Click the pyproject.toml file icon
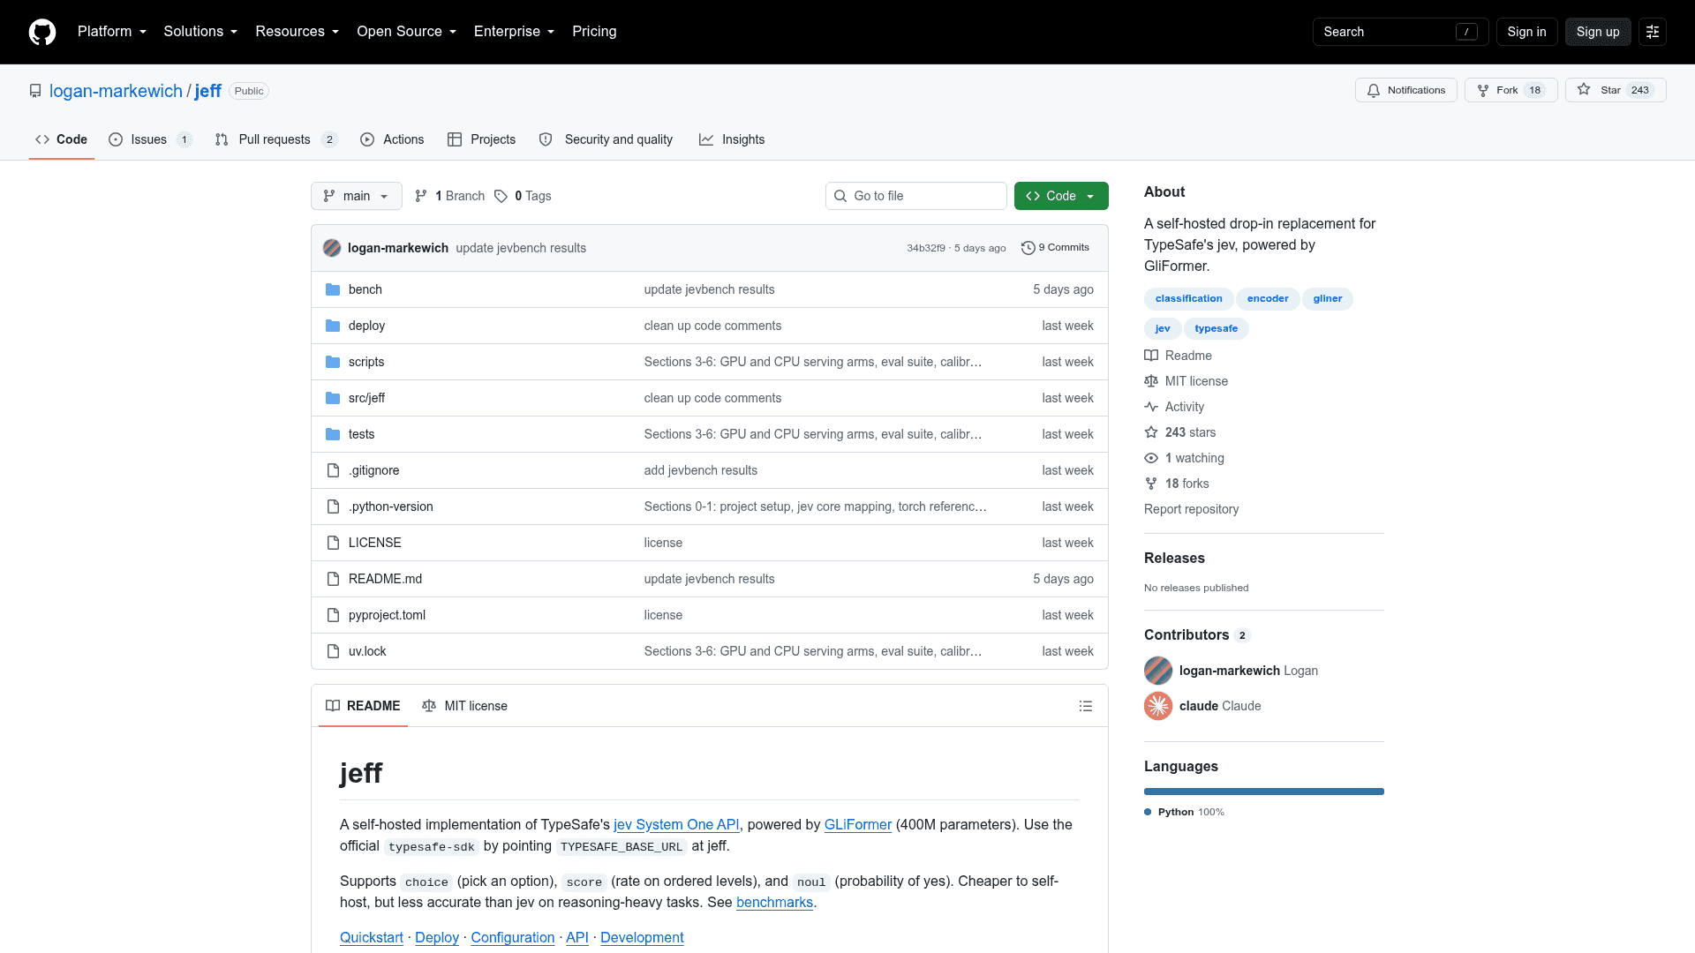Screen dimensions: 1695x953 pos(333,615)
